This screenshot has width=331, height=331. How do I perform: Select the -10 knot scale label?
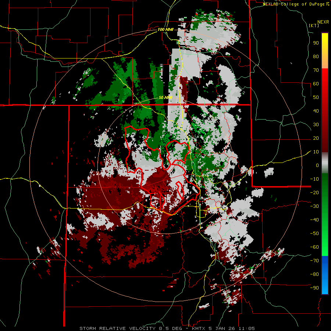(314, 179)
